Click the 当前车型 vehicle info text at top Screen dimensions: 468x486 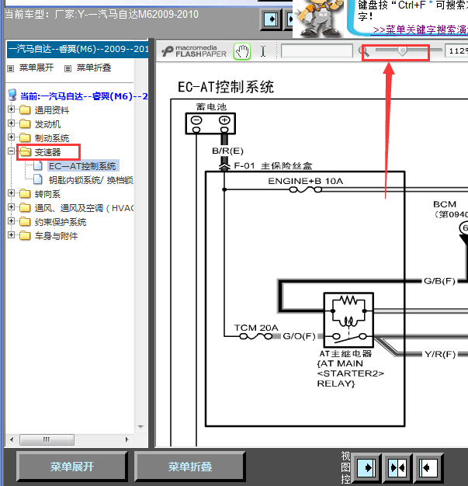102,14
